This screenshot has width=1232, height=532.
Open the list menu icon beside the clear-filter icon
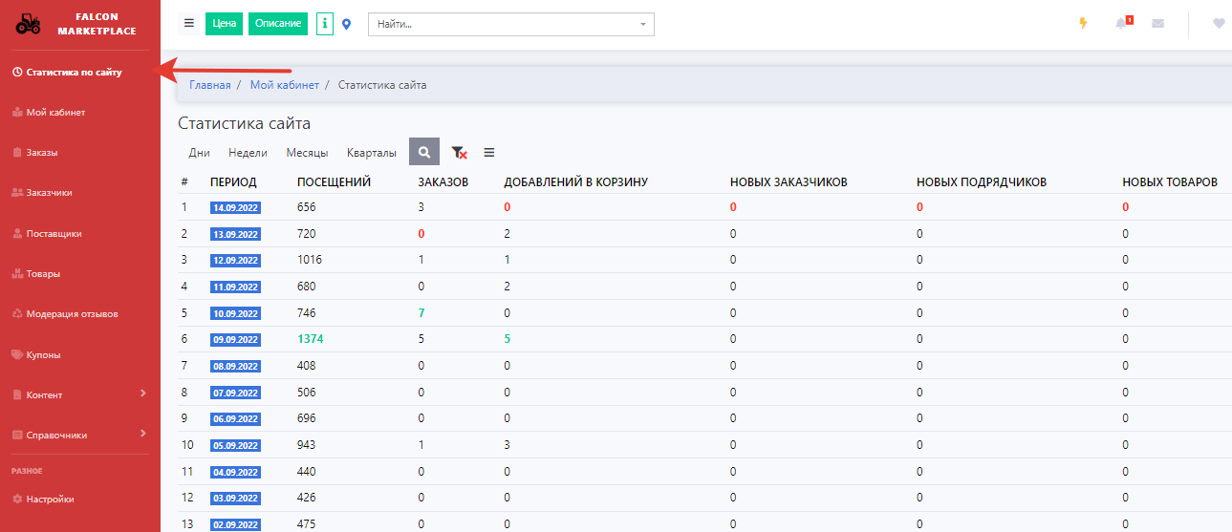[x=489, y=153]
